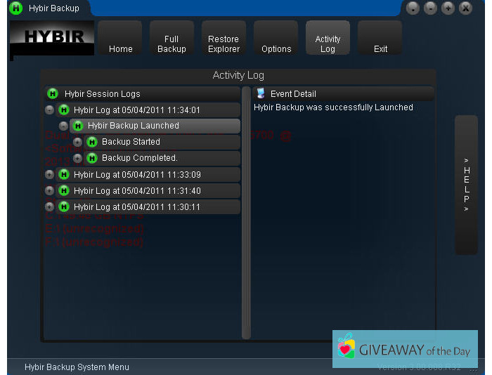Expand the Hybir Log at 11:33:09 entry
The width and height of the screenshot is (492, 375).
click(x=49, y=175)
